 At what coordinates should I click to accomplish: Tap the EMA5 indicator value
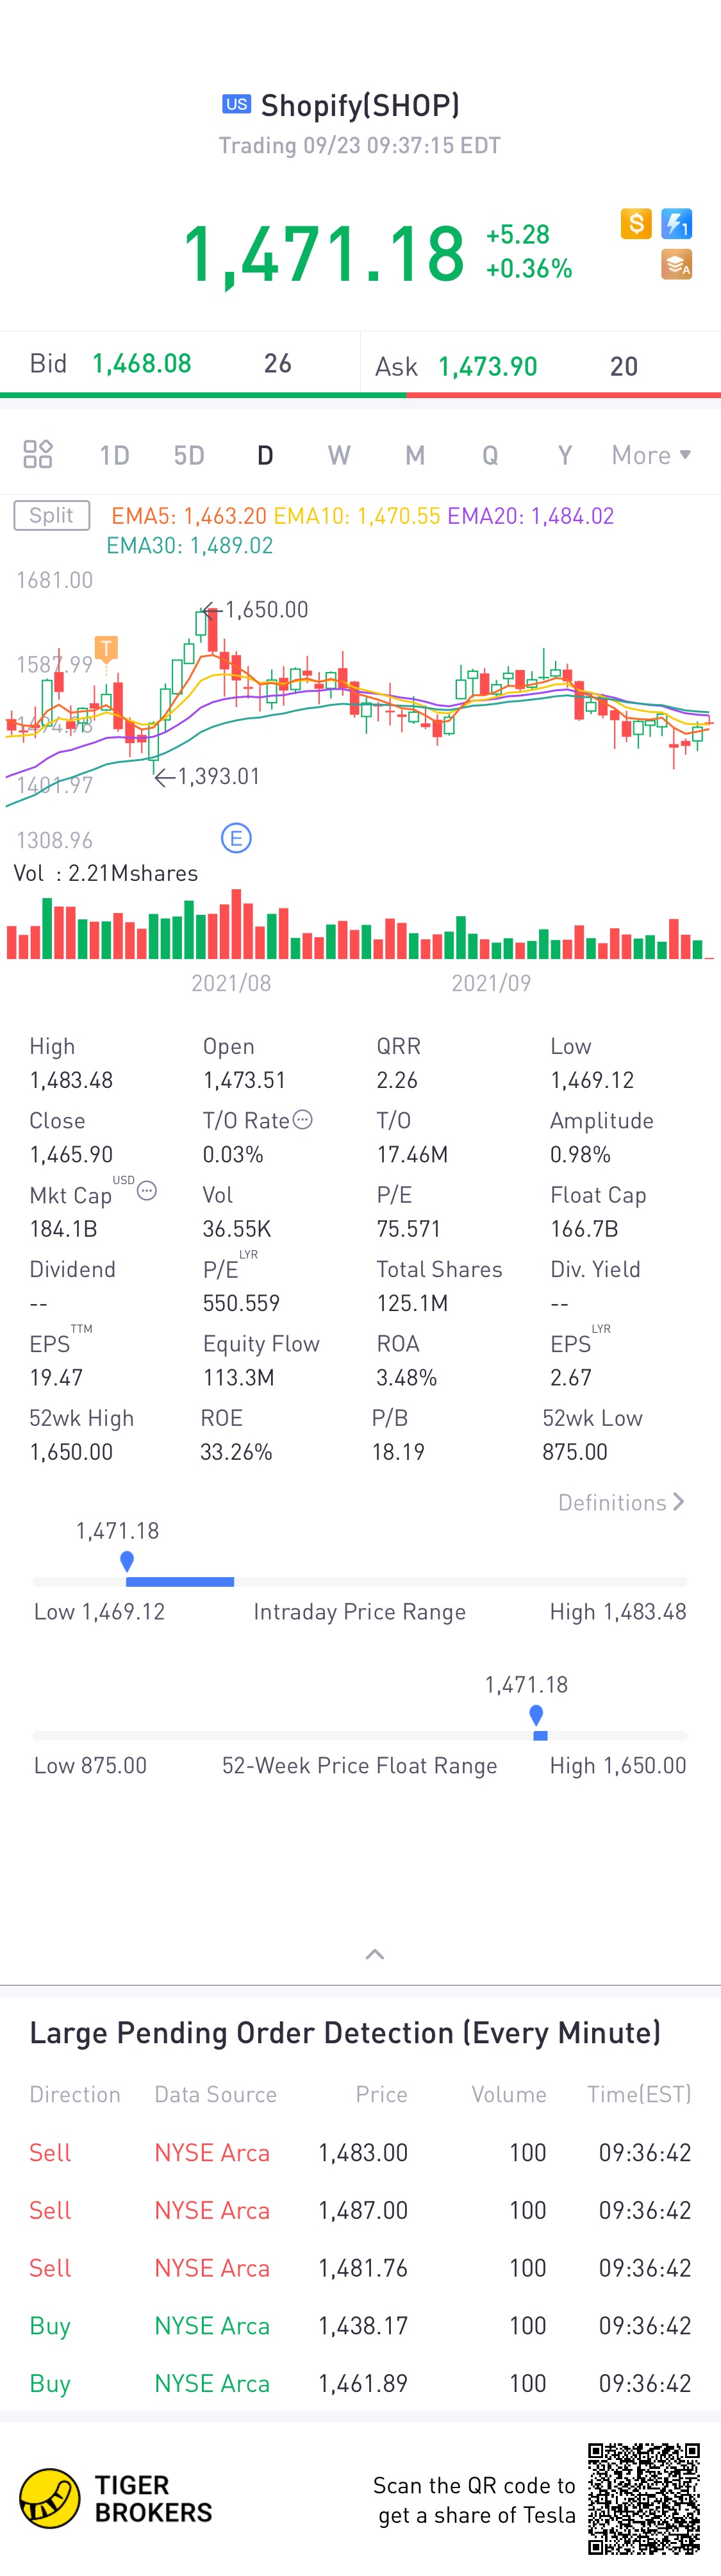pos(189,516)
